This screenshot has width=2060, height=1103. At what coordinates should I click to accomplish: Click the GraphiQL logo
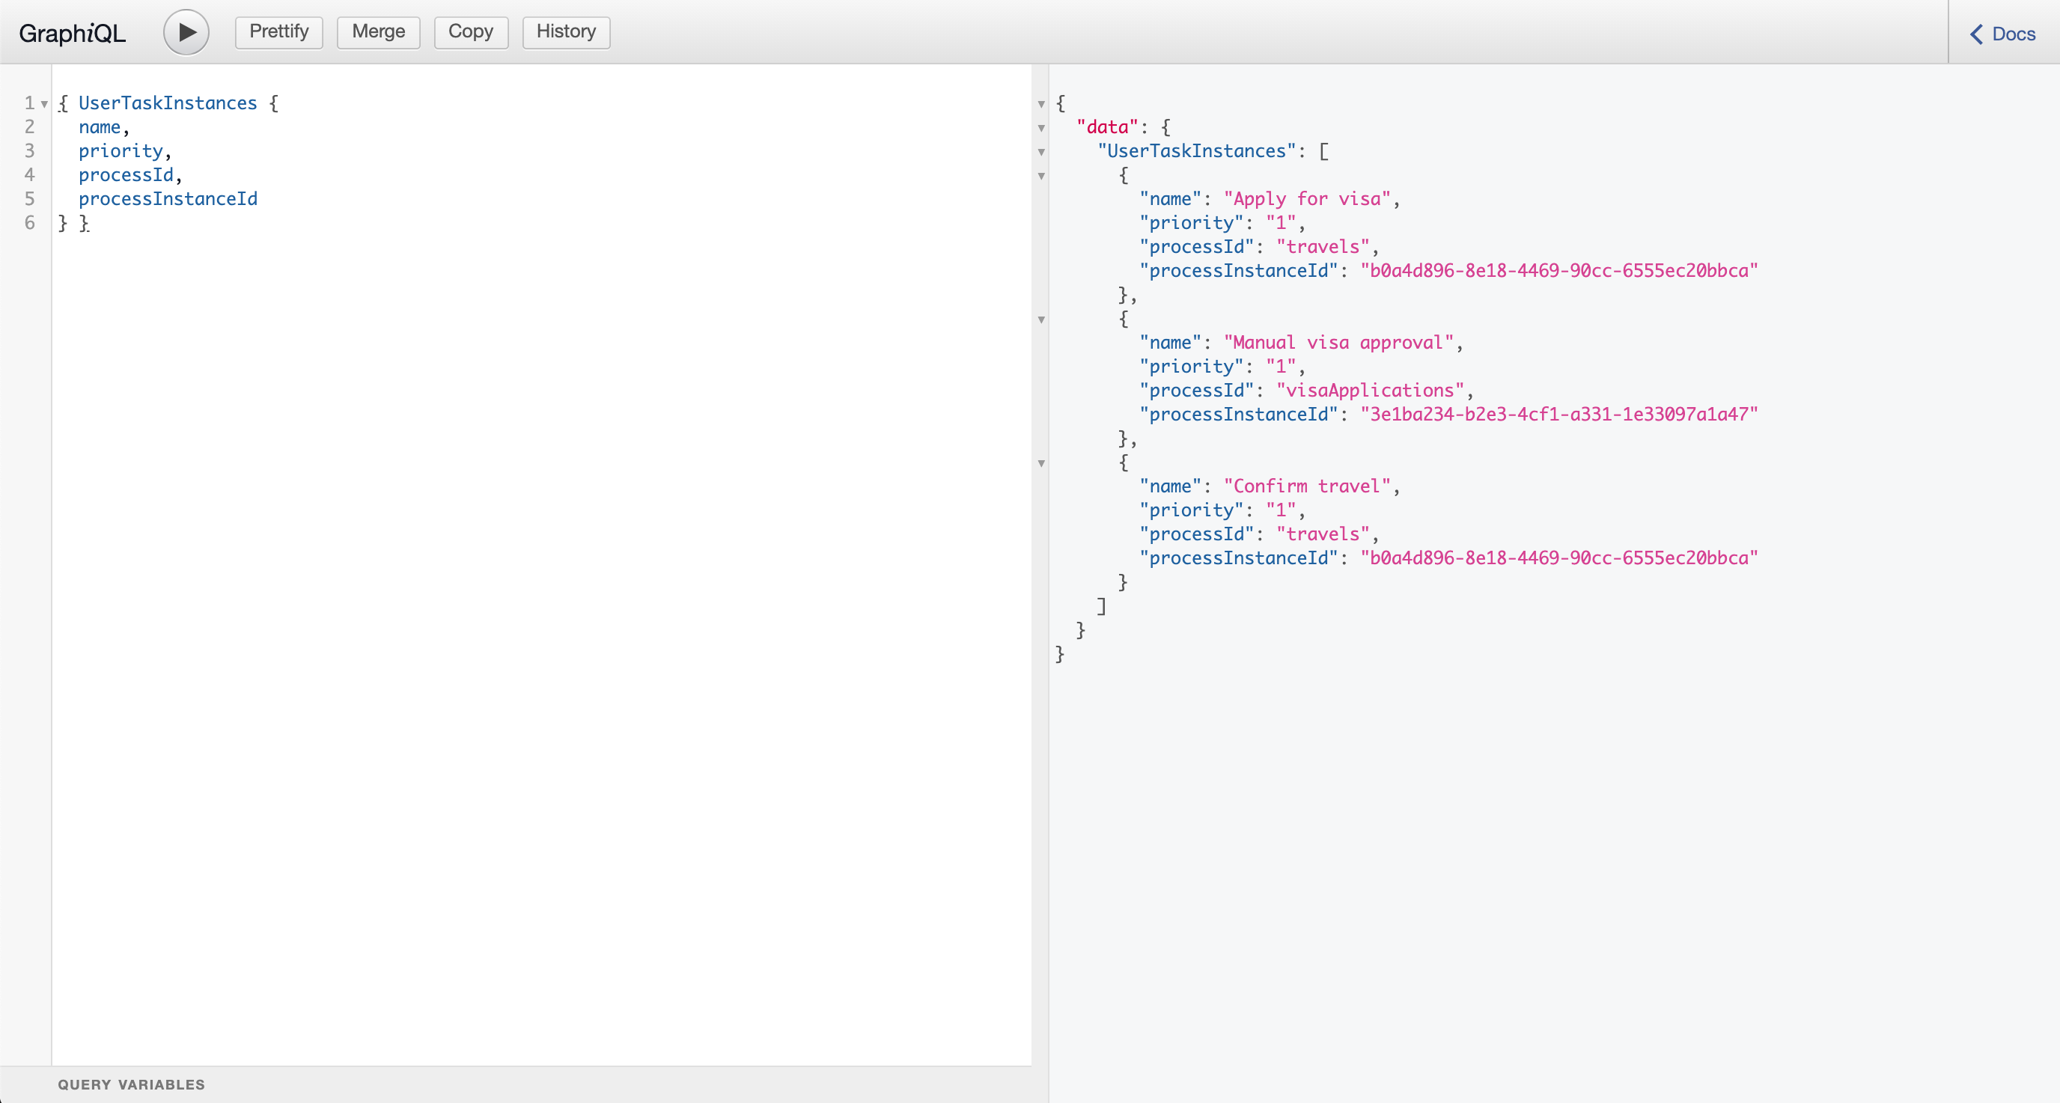[72, 33]
